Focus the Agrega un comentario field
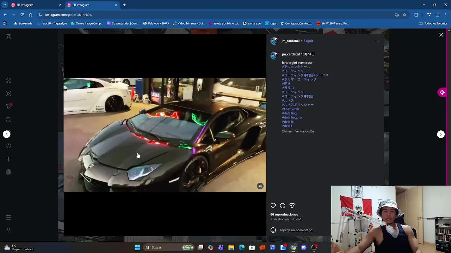Viewport: 451px width, 253px height. 297,230
